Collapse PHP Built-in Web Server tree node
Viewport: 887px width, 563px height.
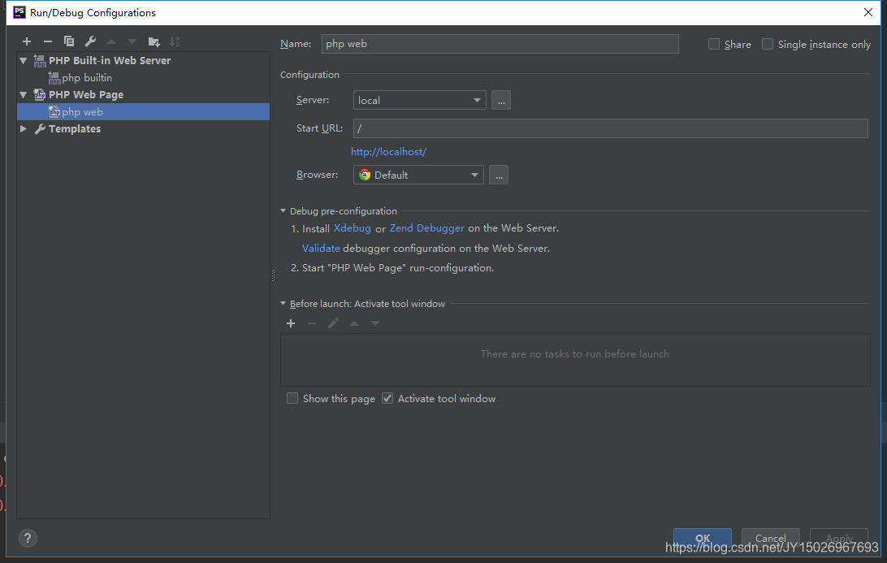click(x=24, y=61)
